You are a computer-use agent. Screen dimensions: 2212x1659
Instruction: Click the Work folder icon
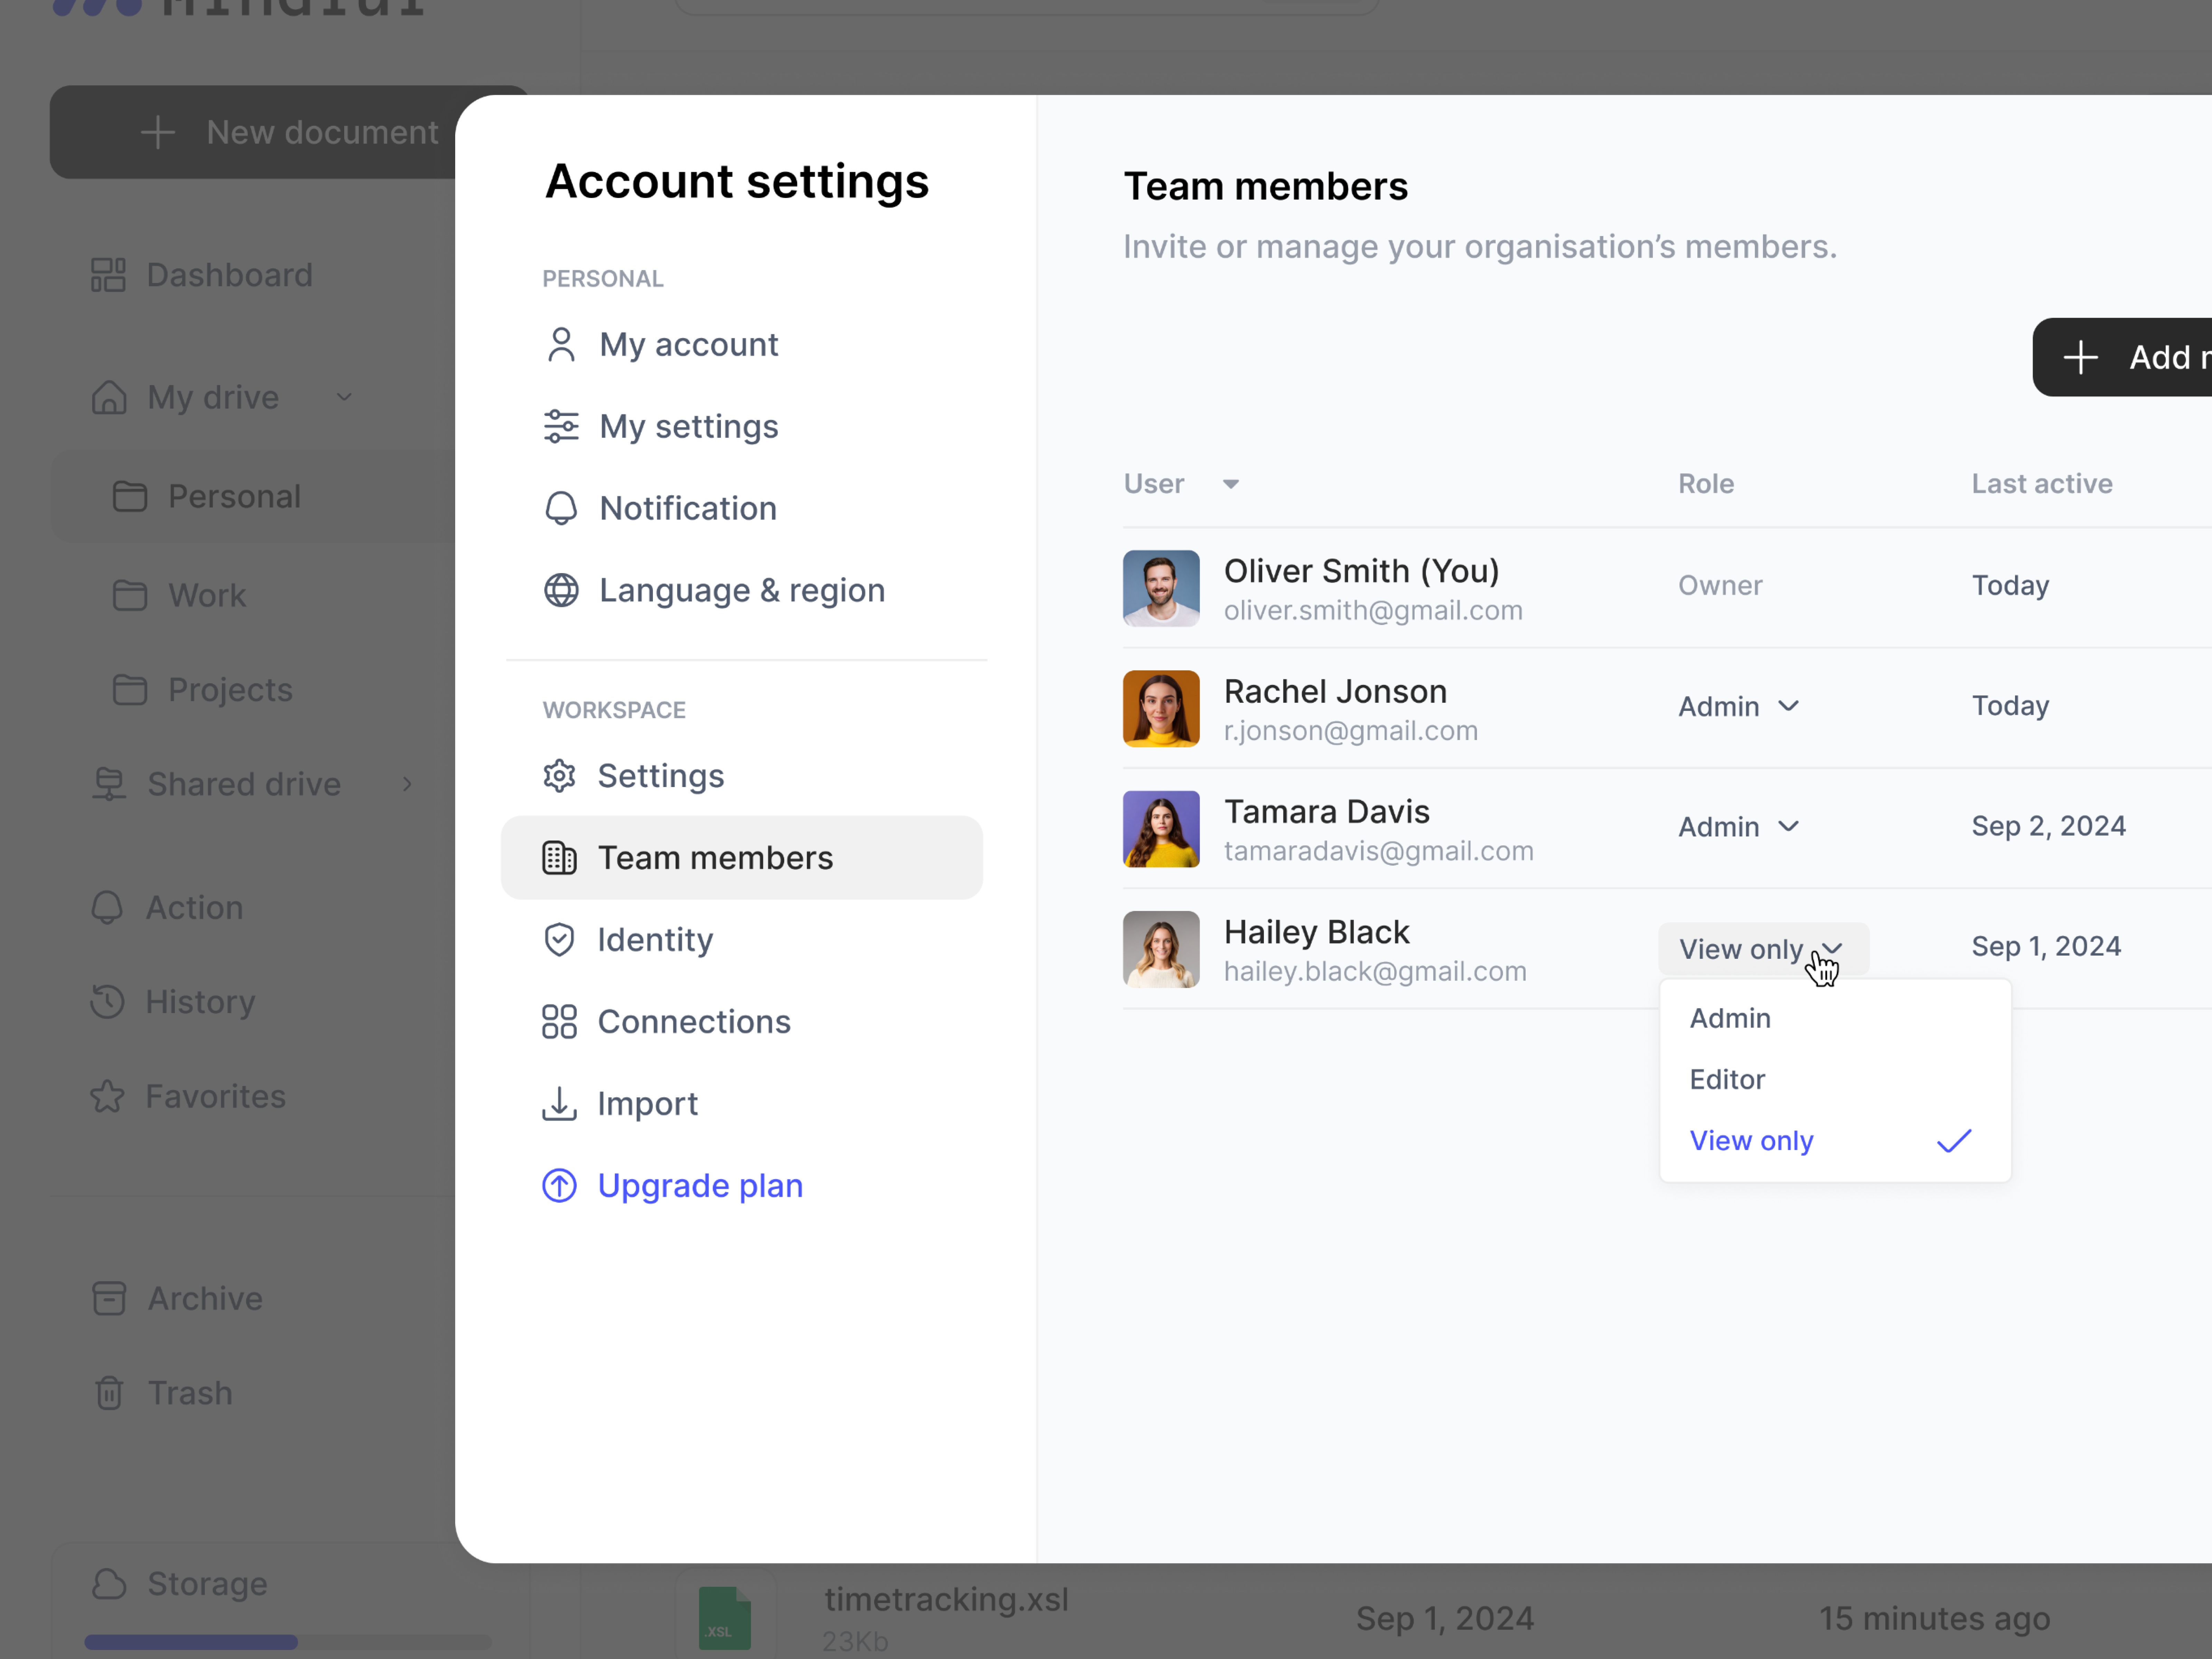130,596
